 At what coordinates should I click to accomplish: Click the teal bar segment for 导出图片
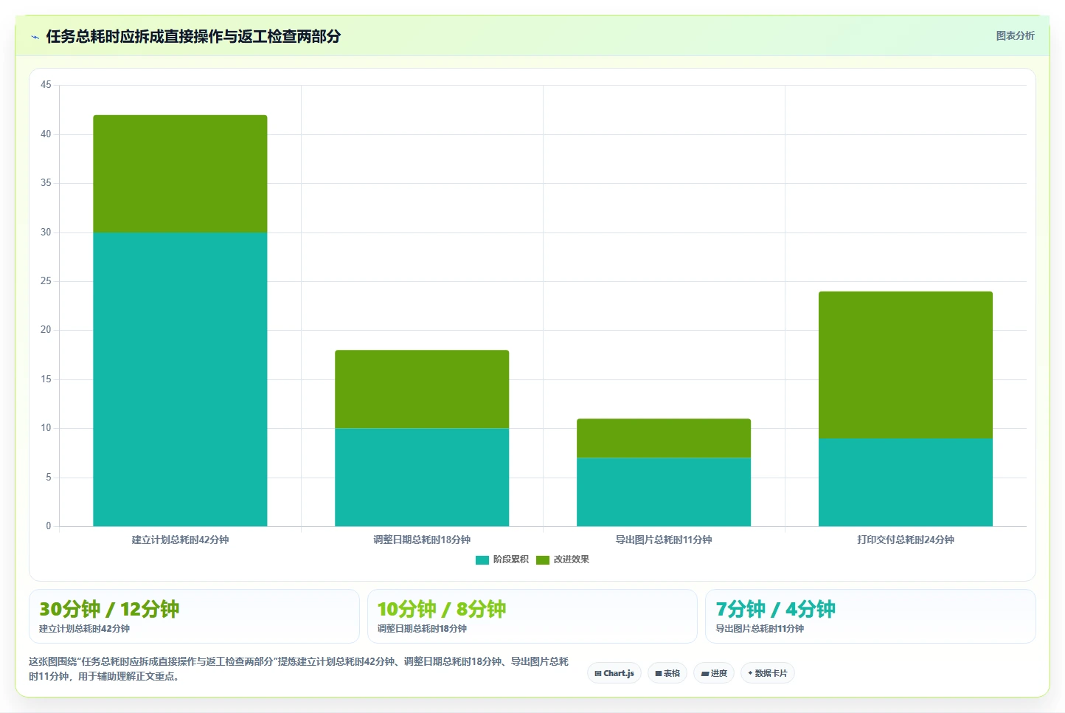(x=664, y=492)
